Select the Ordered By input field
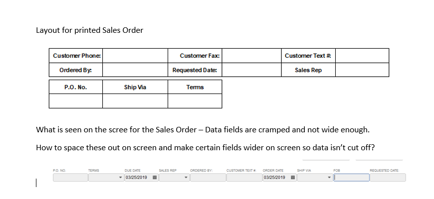This screenshot has height=199, width=434. [x=208, y=178]
